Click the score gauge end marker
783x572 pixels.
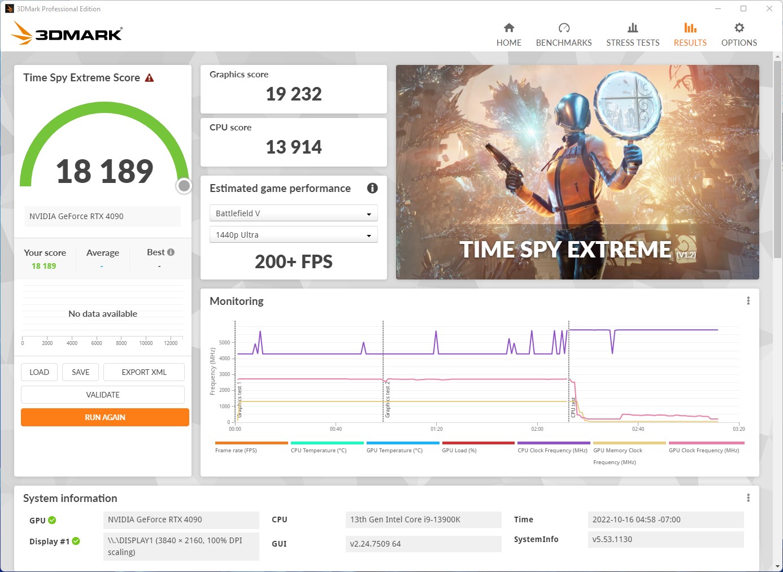tap(184, 186)
